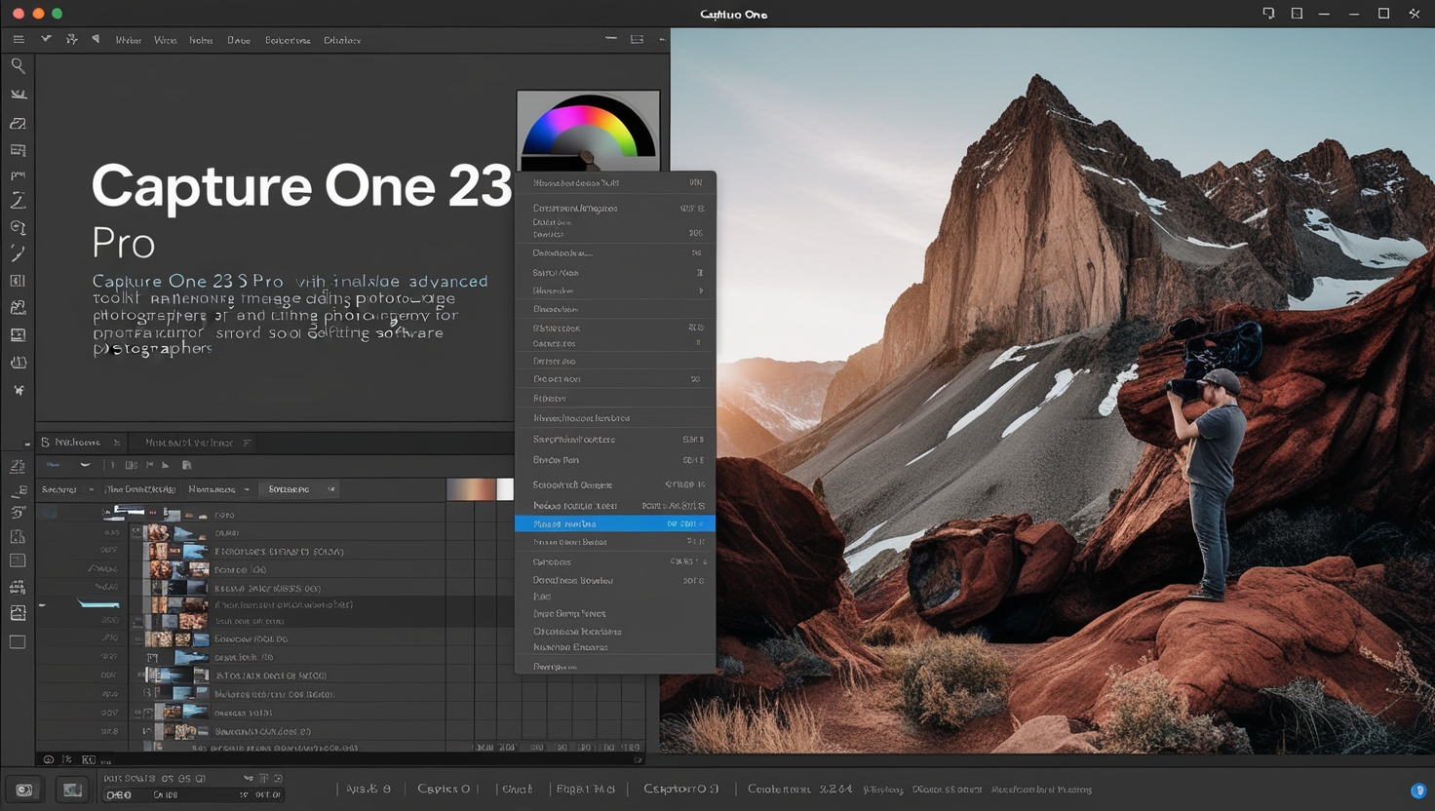
Task: Click the checkmark icon in the toolbar
Action: click(46, 39)
